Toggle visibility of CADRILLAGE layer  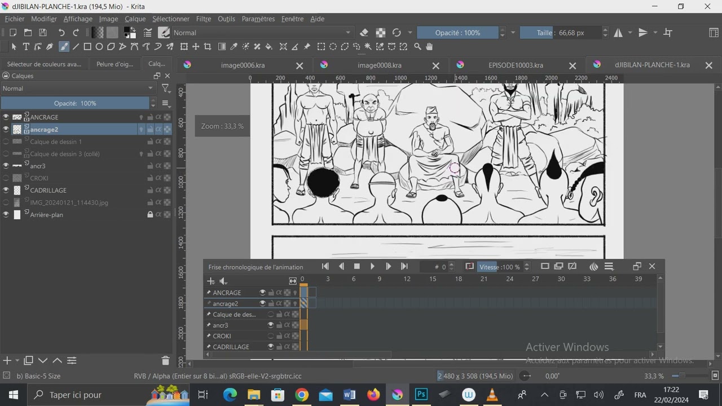point(6,190)
